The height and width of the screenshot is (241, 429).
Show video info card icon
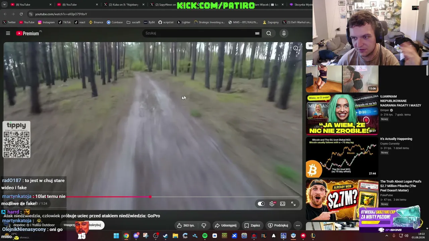pyautogui.click(x=296, y=48)
